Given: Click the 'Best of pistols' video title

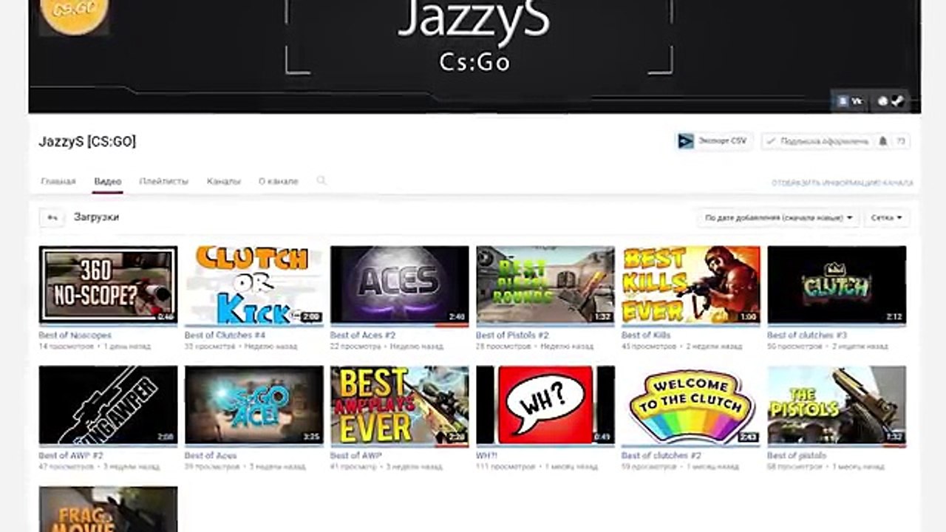Looking at the screenshot, I should click(797, 455).
